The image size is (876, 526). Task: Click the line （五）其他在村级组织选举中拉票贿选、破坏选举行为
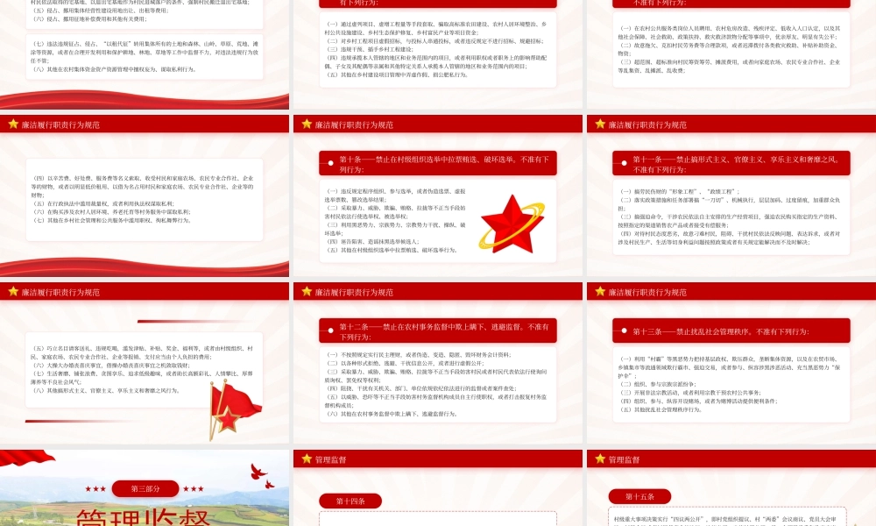[391, 251]
